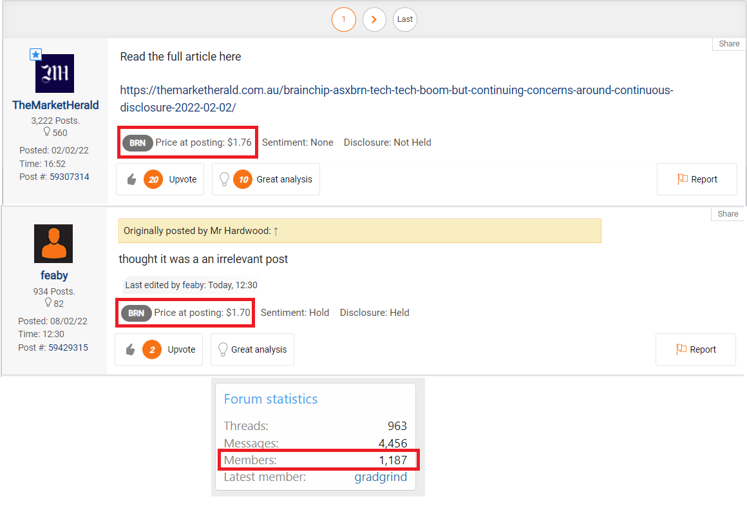Screen dimensions: 747x519
Task: Jump to the Last page
Action: (405, 19)
